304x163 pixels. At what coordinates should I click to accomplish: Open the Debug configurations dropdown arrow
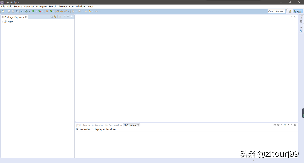(x=29, y=11)
